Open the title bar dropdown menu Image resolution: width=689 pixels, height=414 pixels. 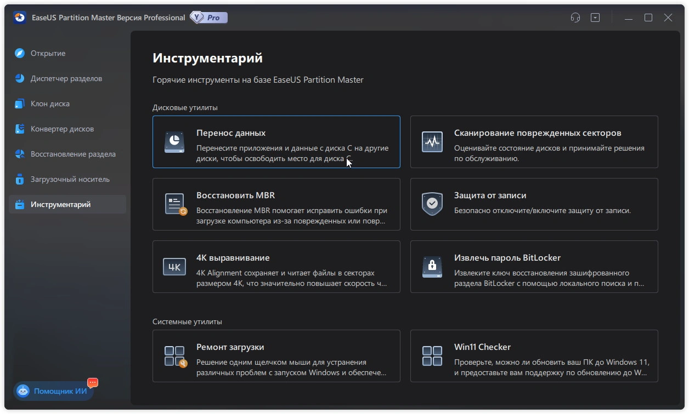point(595,18)
